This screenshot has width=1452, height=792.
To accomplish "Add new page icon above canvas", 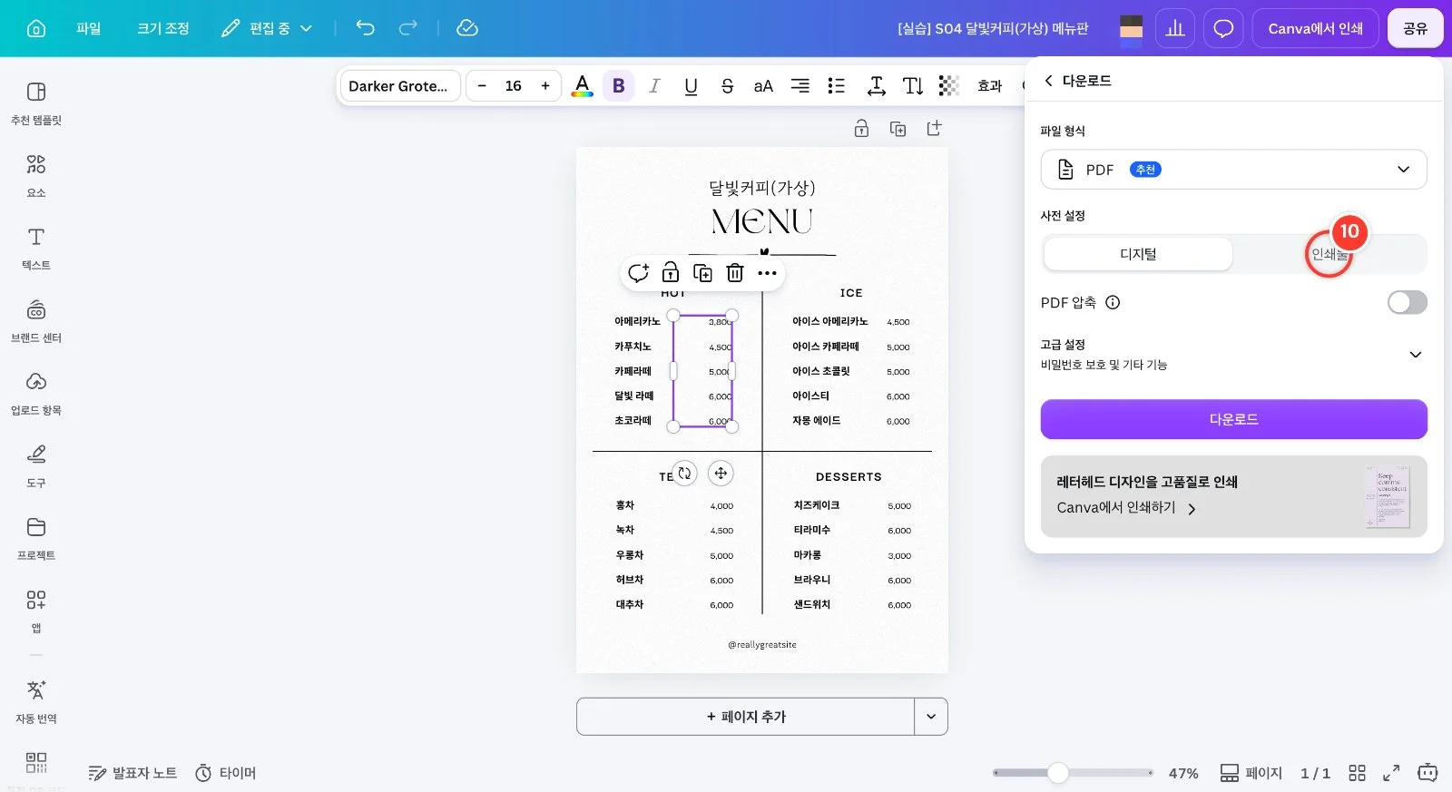I will point(934,129).
